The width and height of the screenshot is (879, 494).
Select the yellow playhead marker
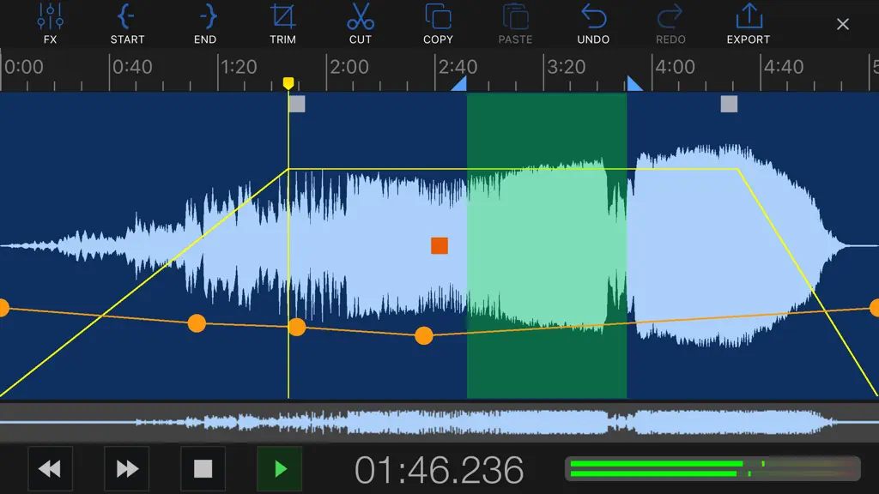coord(288,83)
